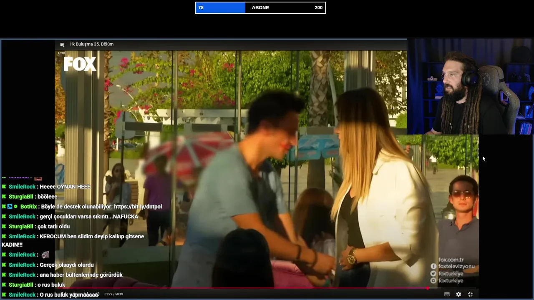Image resolution: width=534 pixels, height=300 pixels.
Task: Click the 51:27 / 58:13 time display
Action: tap(113, 294)
